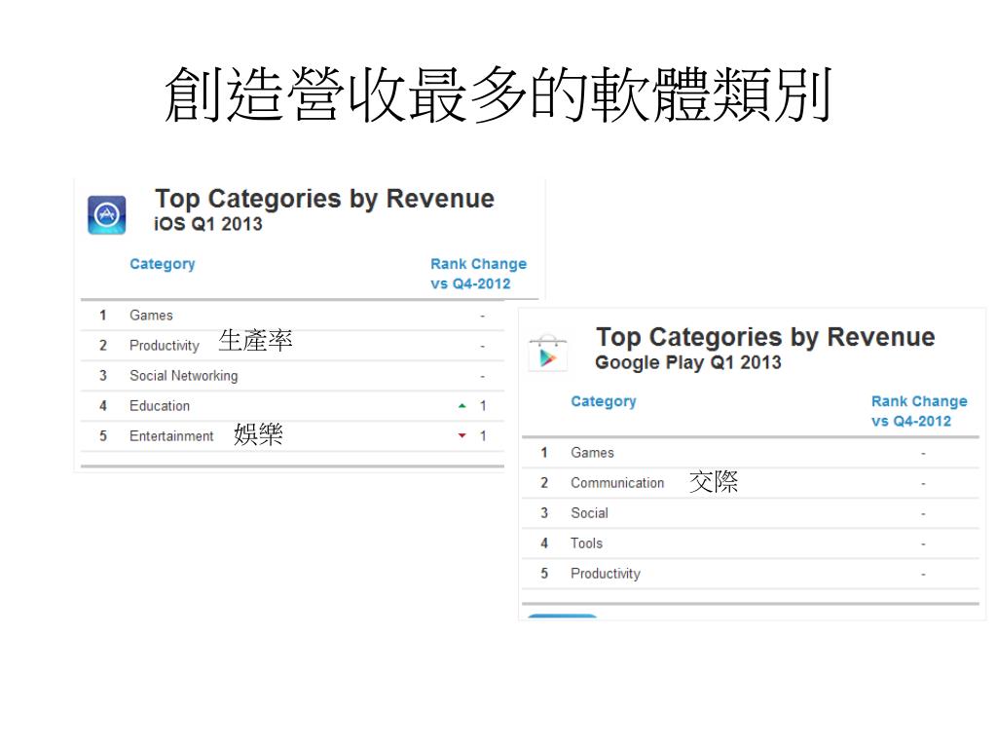Click green up arrow in Education row
Image resolution: width=997 pixels, height=748 pixels.
[462, 406]
